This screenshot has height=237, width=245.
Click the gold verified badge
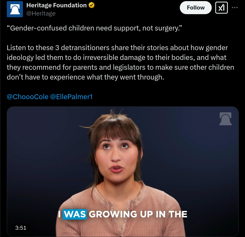tap(92, 5)
